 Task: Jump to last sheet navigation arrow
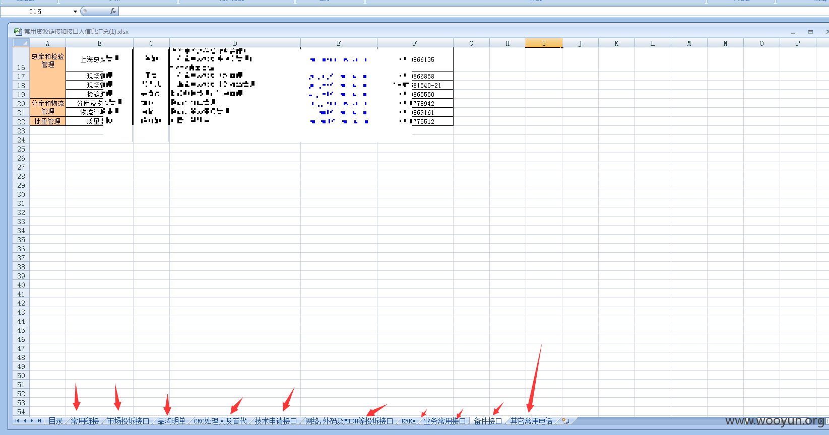pos(39,421)
